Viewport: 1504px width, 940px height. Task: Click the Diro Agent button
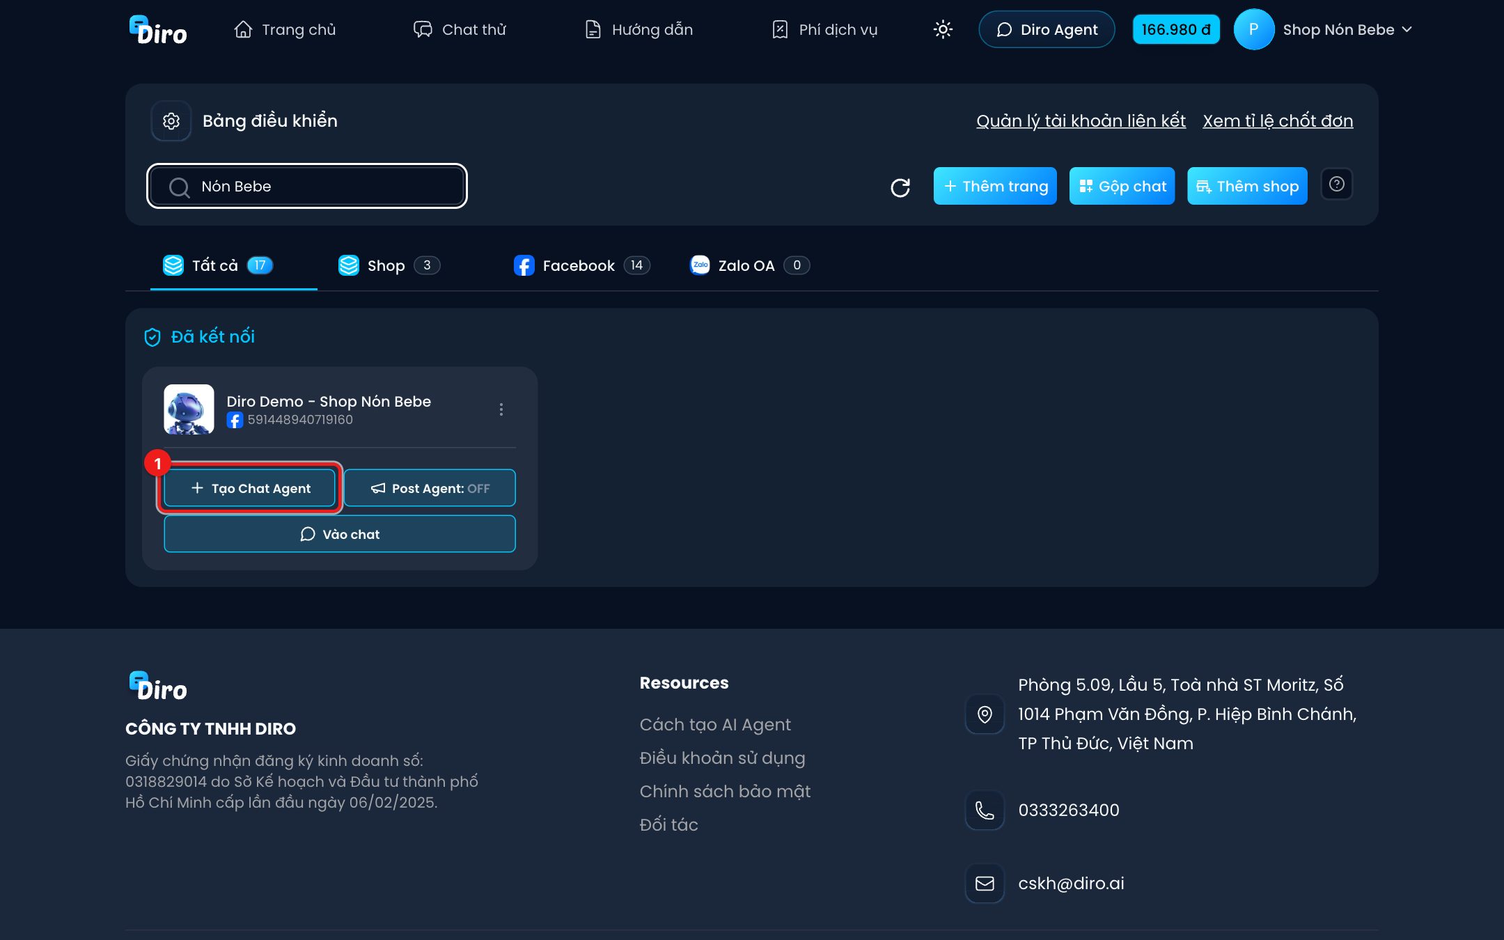(x=1047, y=29)
